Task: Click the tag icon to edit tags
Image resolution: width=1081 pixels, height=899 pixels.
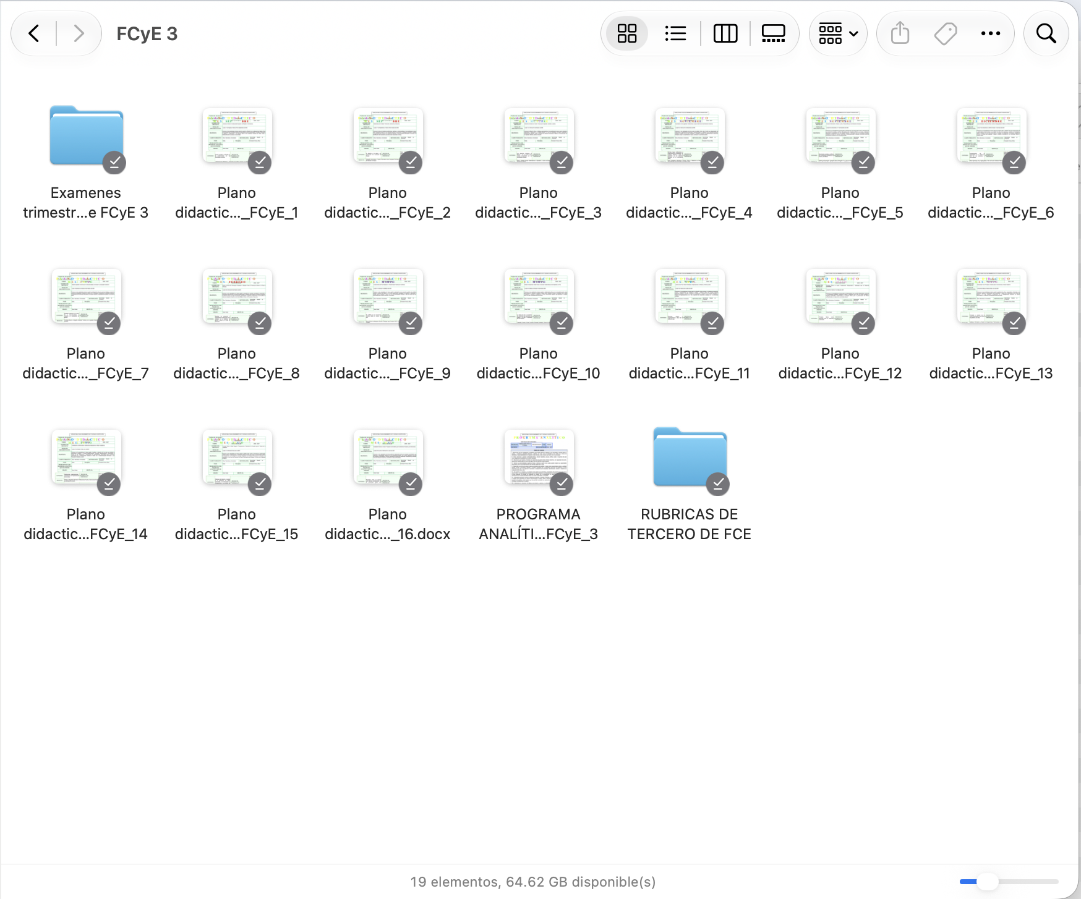Action: tap(946, 33)
